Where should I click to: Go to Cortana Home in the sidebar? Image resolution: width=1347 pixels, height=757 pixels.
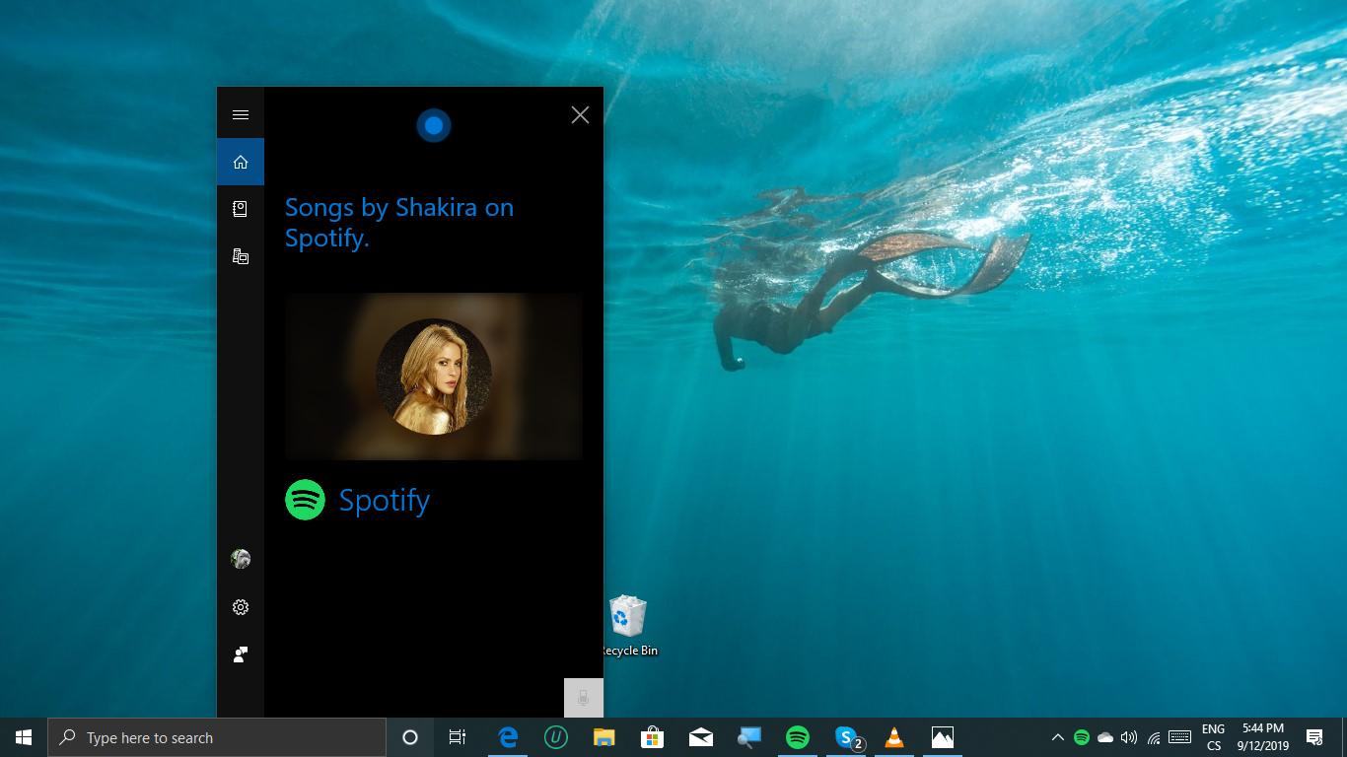point(241,162)
